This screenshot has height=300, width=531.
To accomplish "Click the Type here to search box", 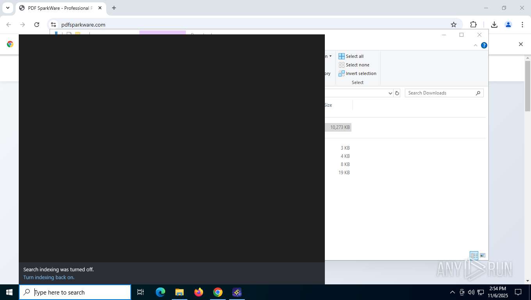I will tap(75, 292).
